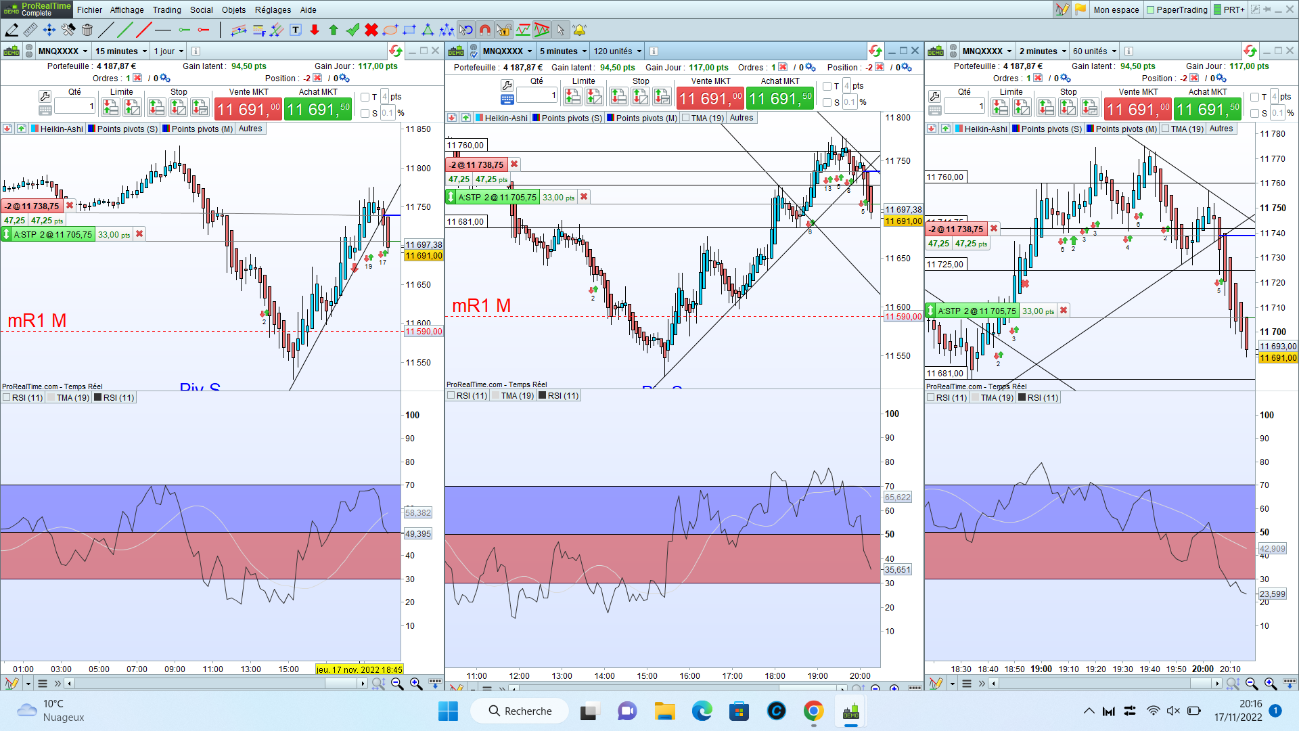Click the red Vente MKT button in left chart
Viewport: 1299px width, 731px height.
[248, 109]
